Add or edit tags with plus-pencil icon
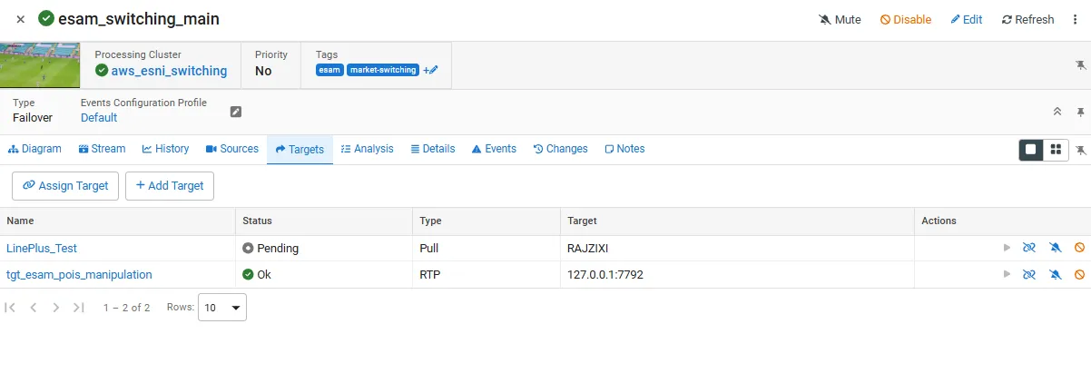 [430, 70]
